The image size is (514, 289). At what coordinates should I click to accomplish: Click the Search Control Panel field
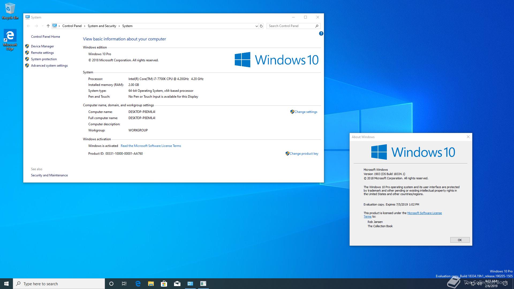[x=291, y=26]
